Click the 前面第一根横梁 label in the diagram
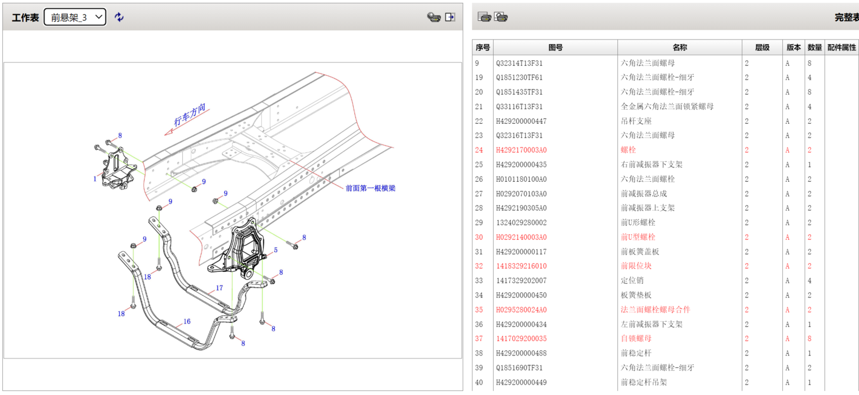This screenshot has height=395, width=859. (x=370, y=188)
